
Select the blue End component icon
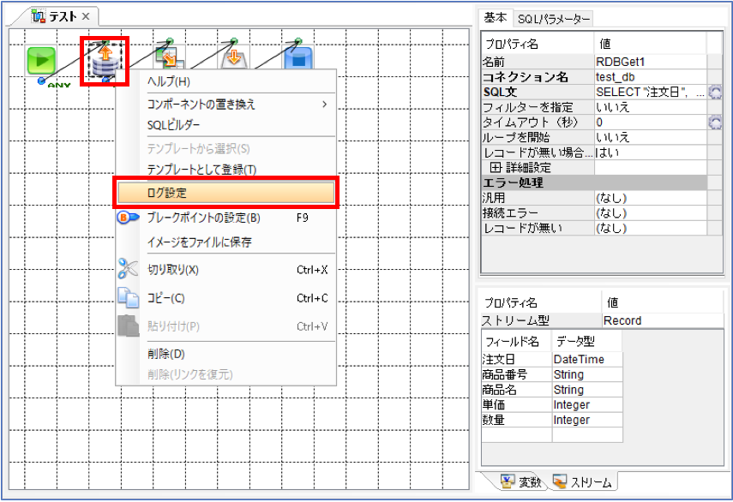(x=297, y=58)
